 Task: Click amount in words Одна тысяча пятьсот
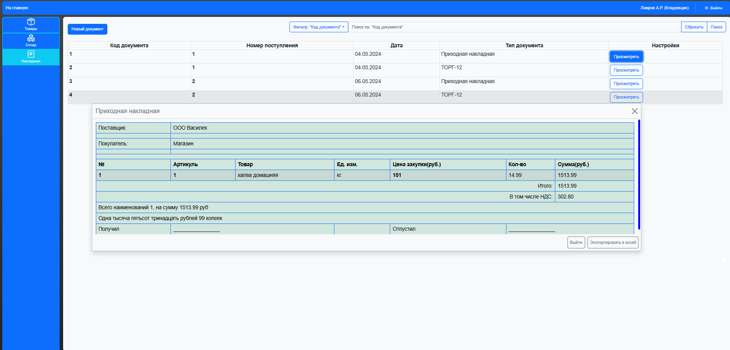[x=160, y=218]
